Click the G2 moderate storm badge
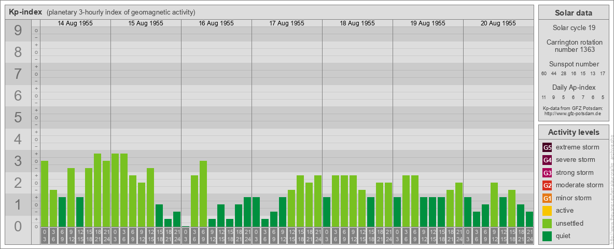The width and height of the screenshot is (614, 249). pyautogui.click(x=547, y=185)
